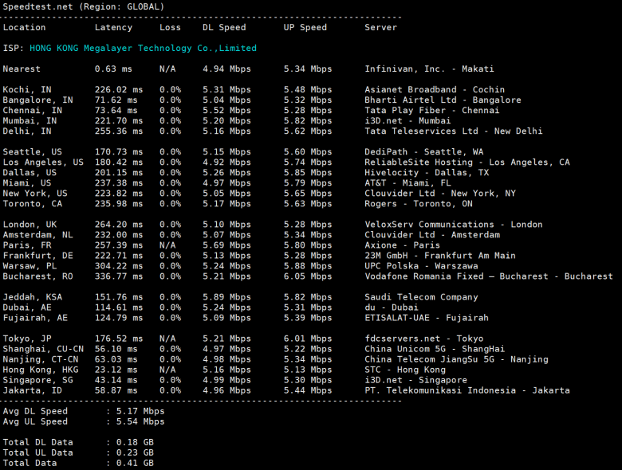Click server 'ReliableSite Hosting - Los Angeles, CA'
The width and height of the screenshot is (622, 470).
pyautogui.click(x=467, y=162)
